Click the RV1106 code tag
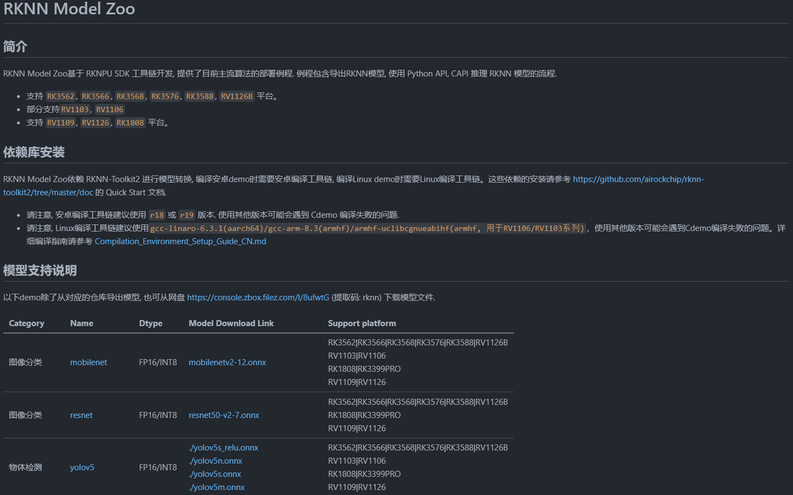793x495 pixels. click(110, 109)
